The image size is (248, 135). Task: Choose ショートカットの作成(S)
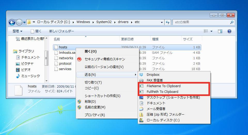(107, 96)
